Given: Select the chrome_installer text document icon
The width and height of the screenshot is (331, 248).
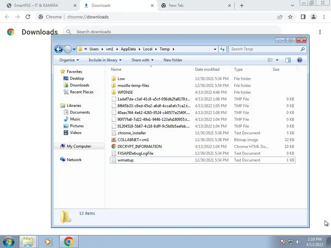Looking at the screenshot, I should (114, 133).
